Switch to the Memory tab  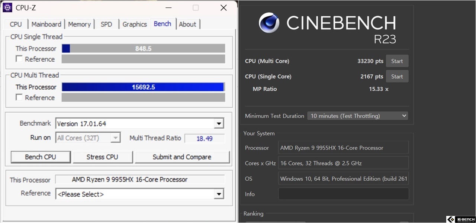(x=79, y=25)
